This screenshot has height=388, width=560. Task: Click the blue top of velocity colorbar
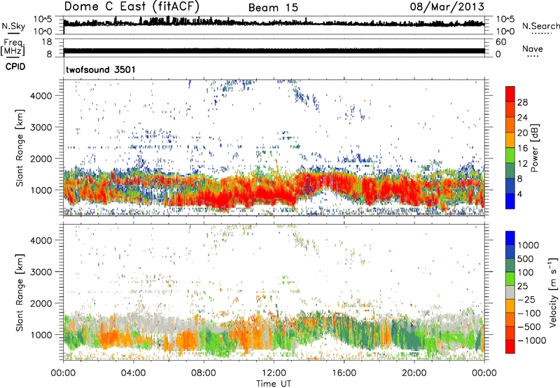(x=510, y=238)
